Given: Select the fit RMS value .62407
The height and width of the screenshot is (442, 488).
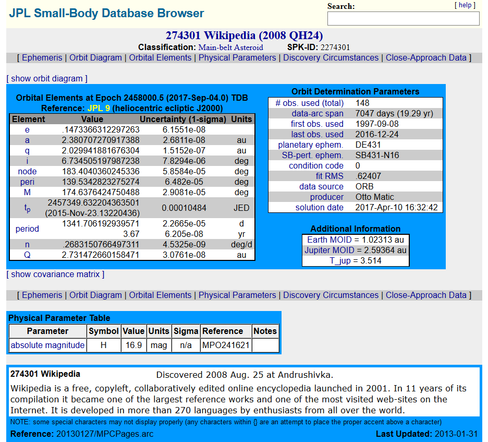Looking at the screenshot, I should pyautogui.click(x=368, y=176).
